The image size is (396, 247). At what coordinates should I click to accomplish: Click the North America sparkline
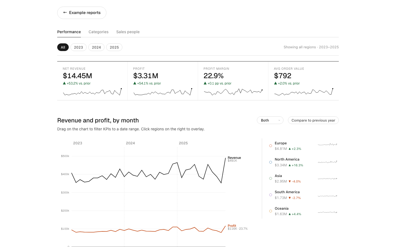(328, 162)
